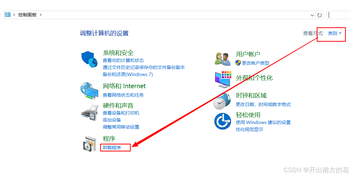Open 更改帐户类型 link
This screenshot has height=176, width=350.
[x=256, y=63]
